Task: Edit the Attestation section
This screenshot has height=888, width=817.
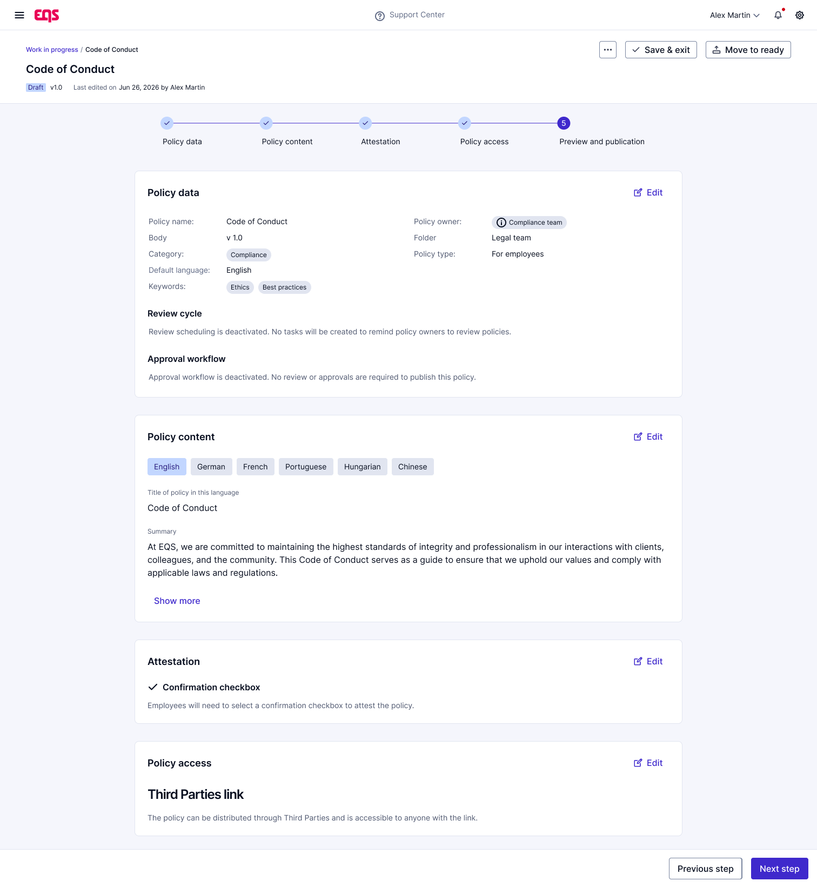Action: pyautogui.click(x=648, y=661)
